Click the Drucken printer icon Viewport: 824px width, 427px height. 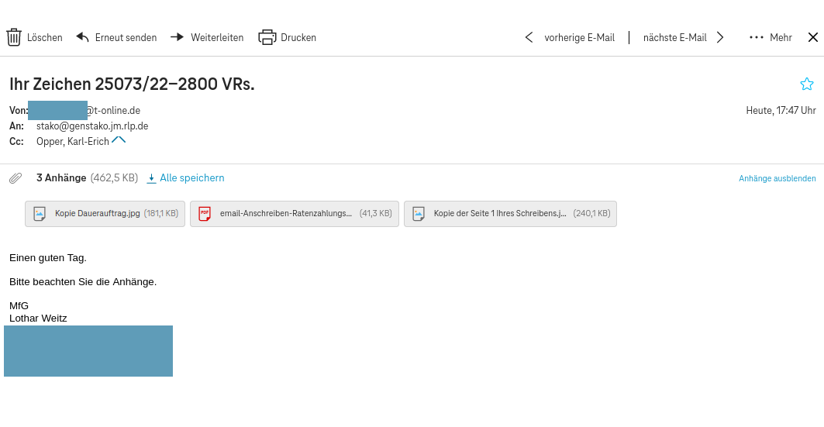point(267,37)
